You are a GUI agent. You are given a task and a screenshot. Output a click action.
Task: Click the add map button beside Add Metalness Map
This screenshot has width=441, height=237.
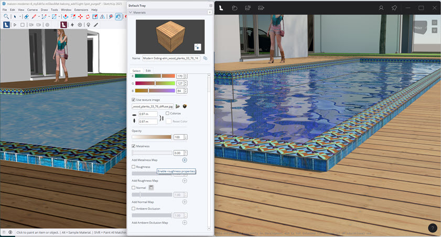tap(185, 159)
